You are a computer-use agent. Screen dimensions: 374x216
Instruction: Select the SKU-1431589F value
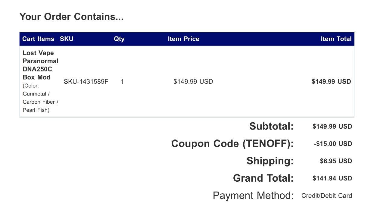point(86,82)
